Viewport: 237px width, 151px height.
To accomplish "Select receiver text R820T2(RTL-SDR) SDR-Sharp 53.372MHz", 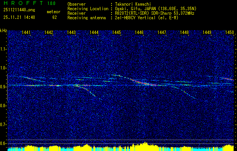I will [x=154, y=13].
